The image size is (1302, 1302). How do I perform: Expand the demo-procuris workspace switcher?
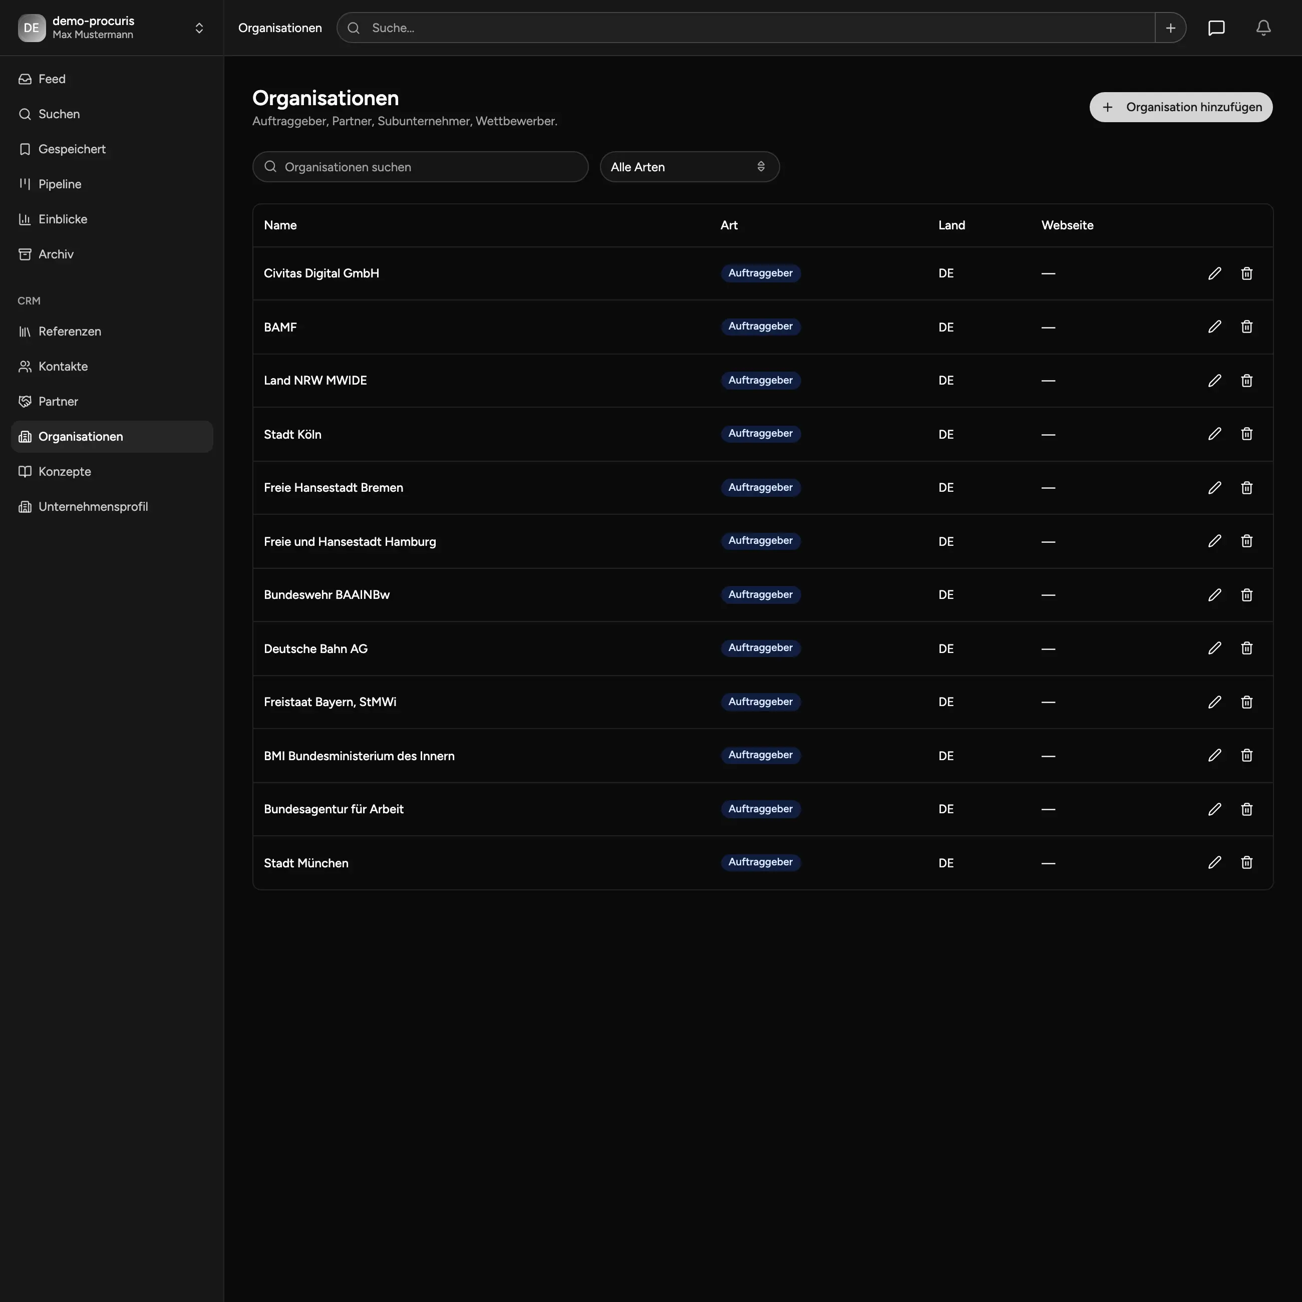pyautogui.click(x=199, y=28)
